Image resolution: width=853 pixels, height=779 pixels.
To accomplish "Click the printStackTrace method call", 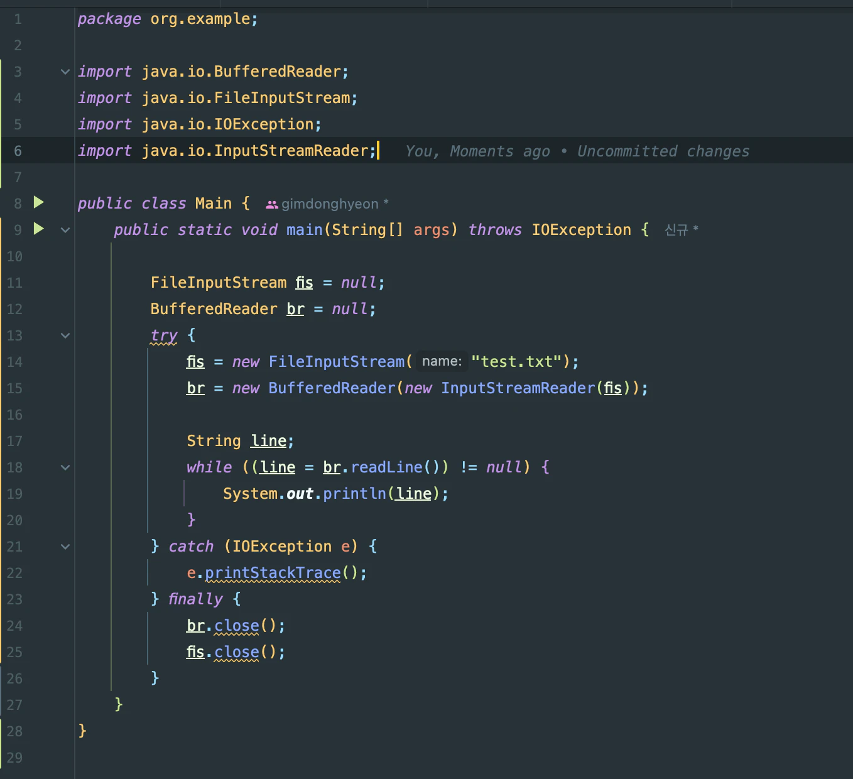I will coord(273,573).
